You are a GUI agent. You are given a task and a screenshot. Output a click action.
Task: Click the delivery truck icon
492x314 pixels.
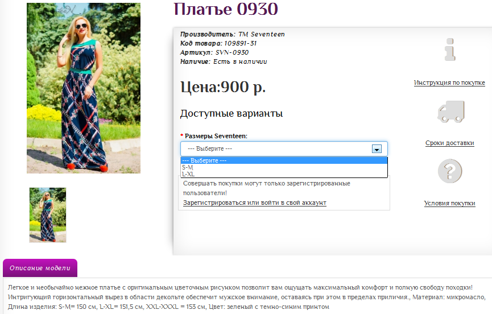point(451,111)
